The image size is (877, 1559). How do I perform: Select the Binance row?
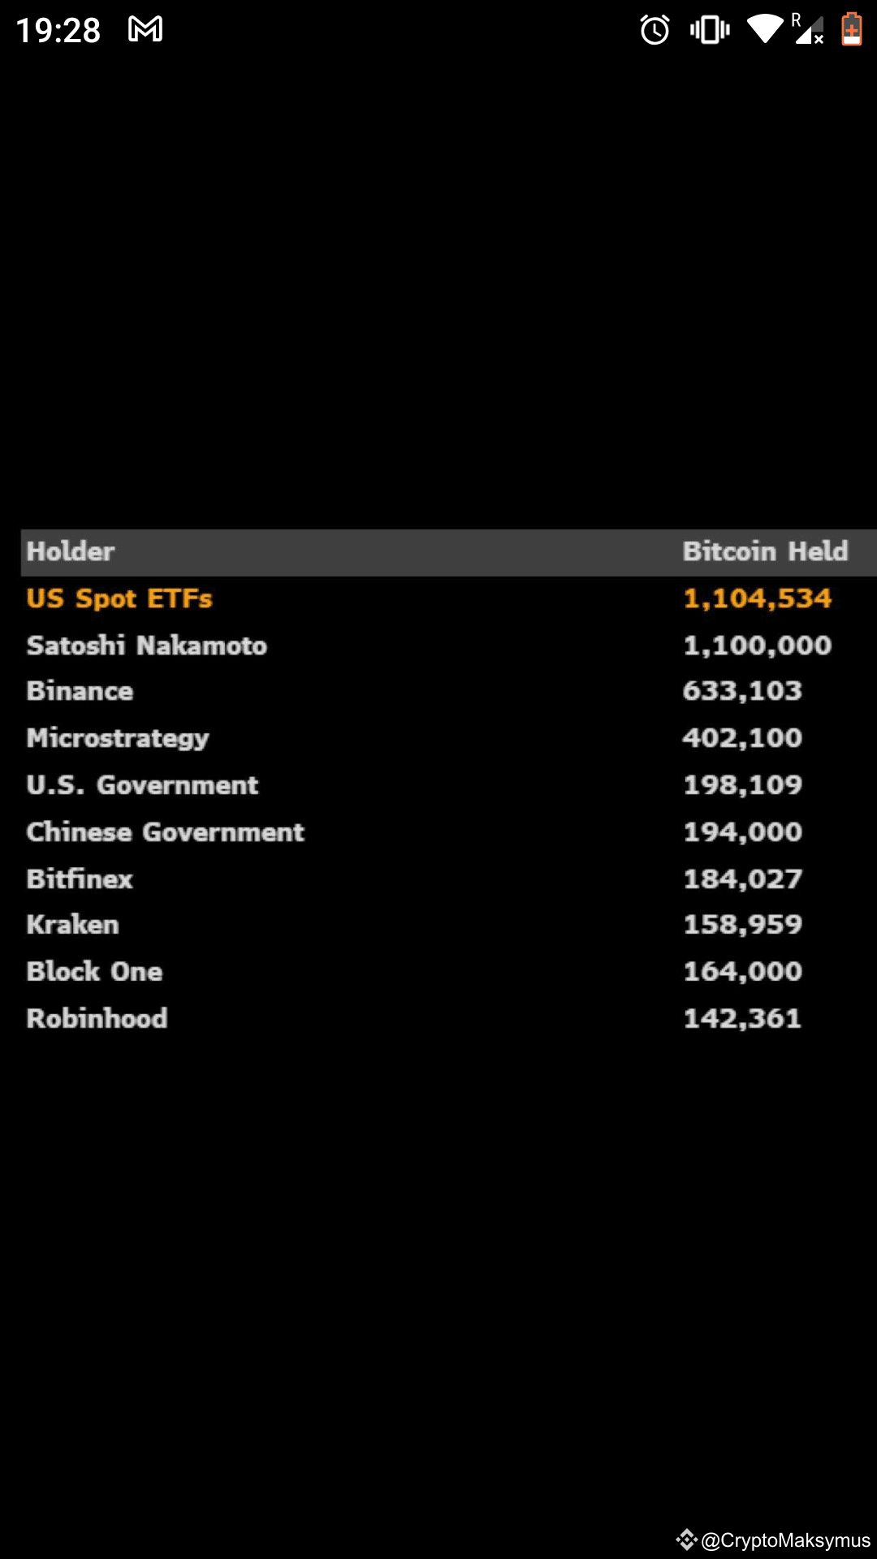(80, 691)
